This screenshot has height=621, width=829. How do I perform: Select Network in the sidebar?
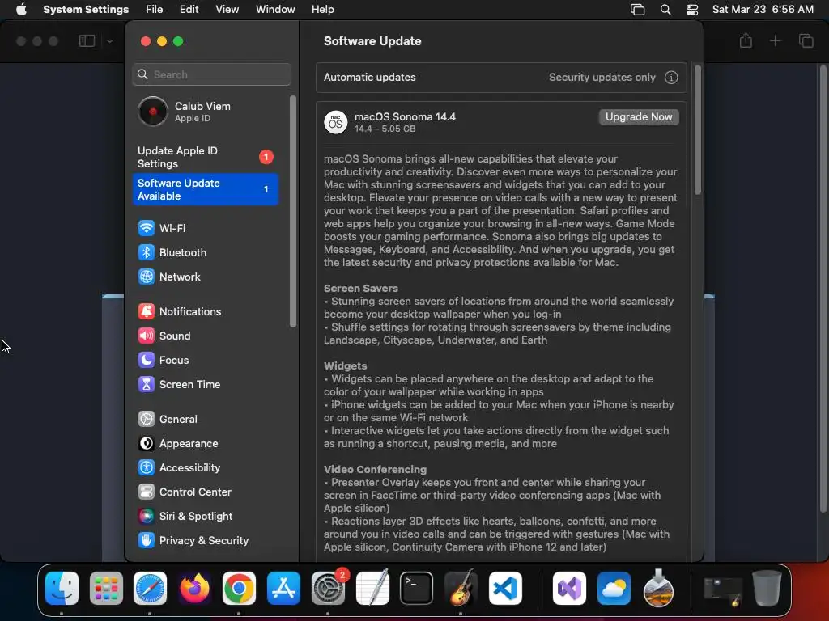[205, 277]
